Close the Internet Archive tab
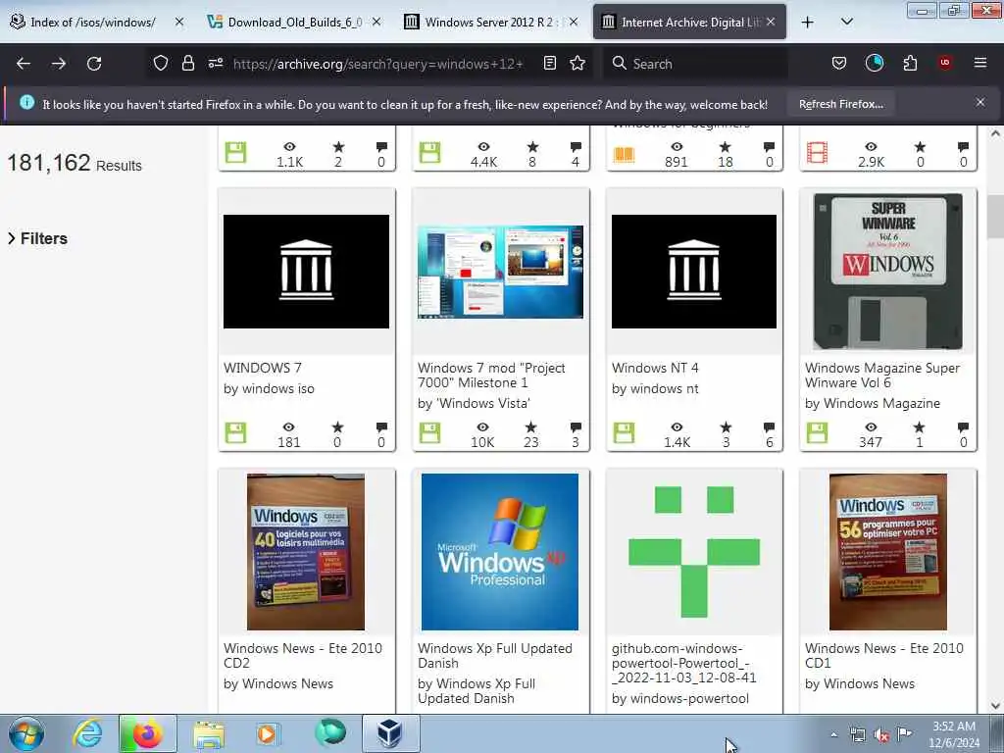This screenshot has width=1004, height=753. pos(771,23)
